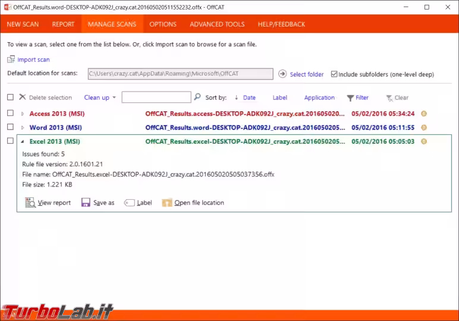Click the Label button text
Image resolution: width=459 pixels, height=321 pixels.
coord(144,203)
